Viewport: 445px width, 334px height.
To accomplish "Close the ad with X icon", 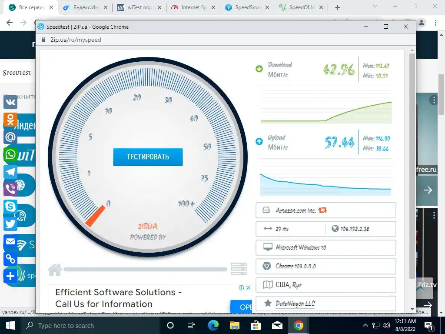I will (248, 288).
